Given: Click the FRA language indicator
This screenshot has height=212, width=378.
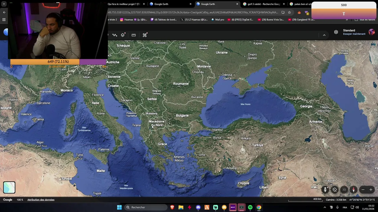Looking at the screenshot, I should 345,207.
